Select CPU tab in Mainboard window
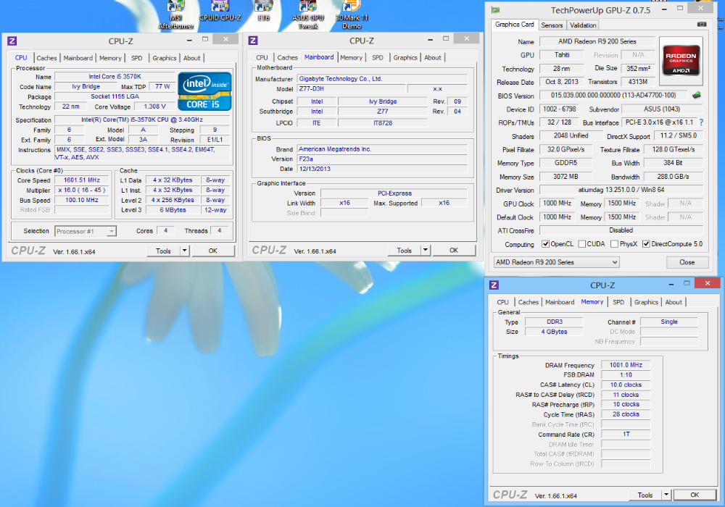The height and width of the screenshot is (507, 725). 262,57
